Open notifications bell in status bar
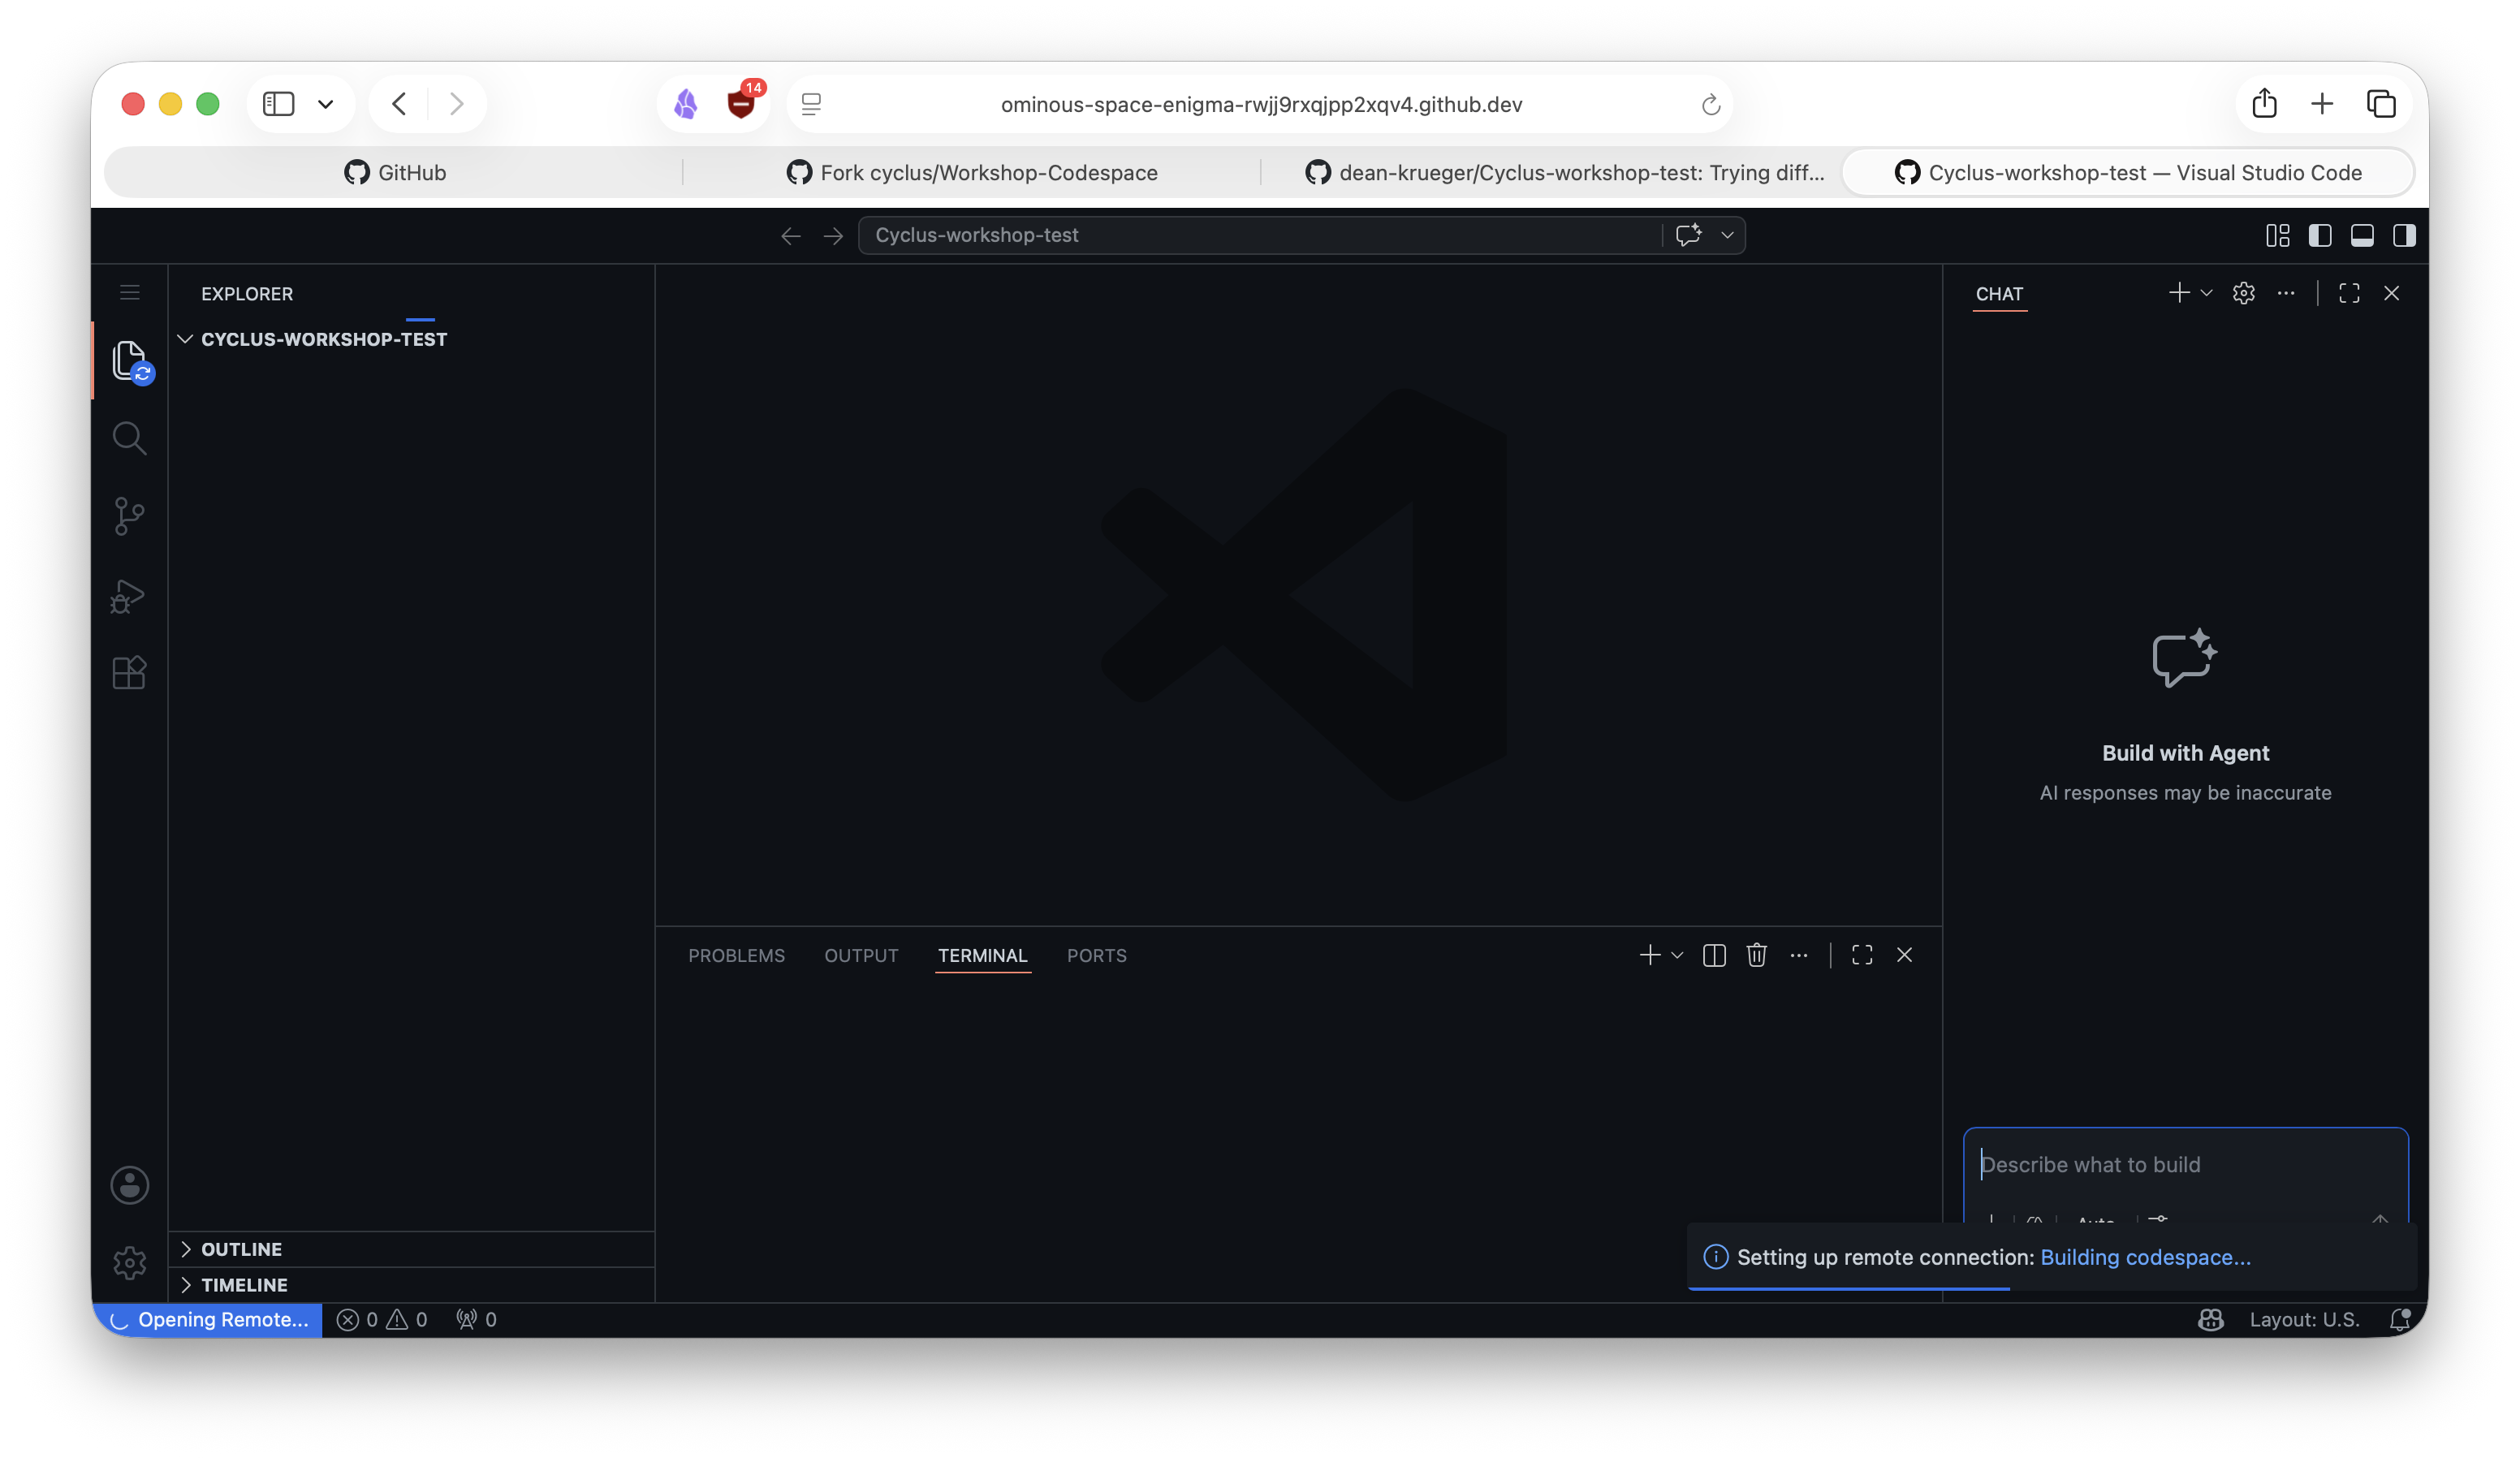 [2400, 1320]
